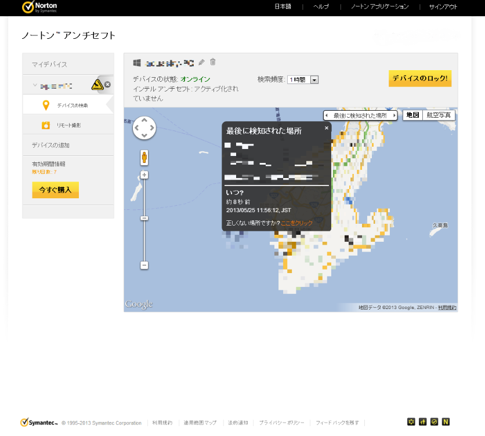Click the second footer social icon
This screenshot has height=436, width=485.
pos(422,422)
